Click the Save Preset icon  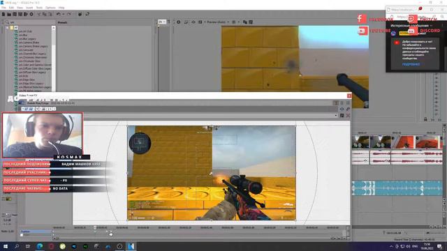(342, 116)
